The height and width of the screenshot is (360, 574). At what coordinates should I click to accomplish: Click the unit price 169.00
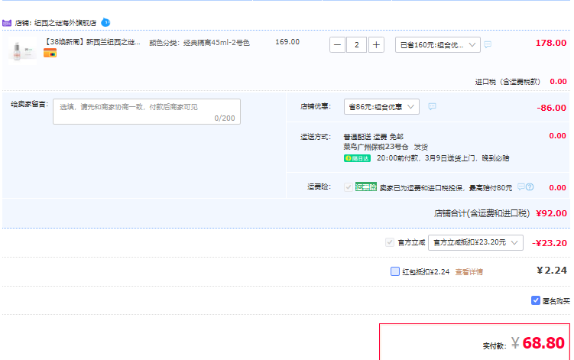click(x=287, y=42)
